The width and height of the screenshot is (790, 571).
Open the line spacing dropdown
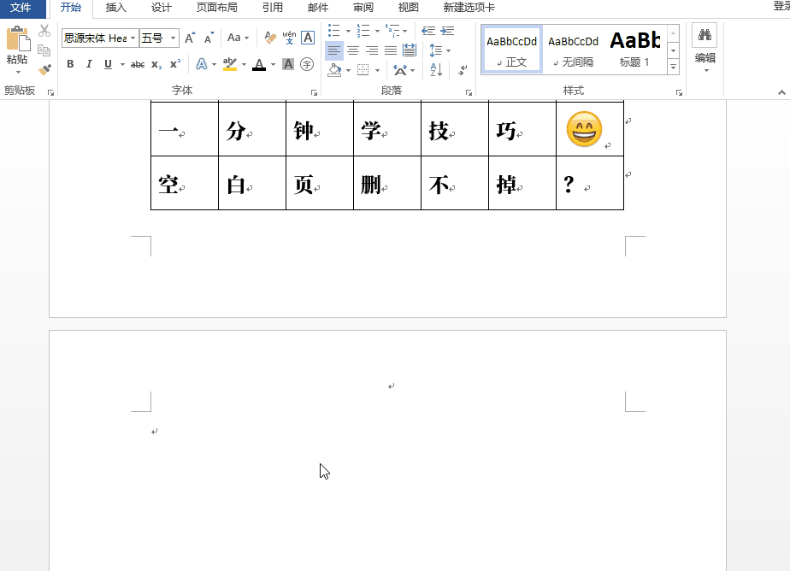[440, 50]
